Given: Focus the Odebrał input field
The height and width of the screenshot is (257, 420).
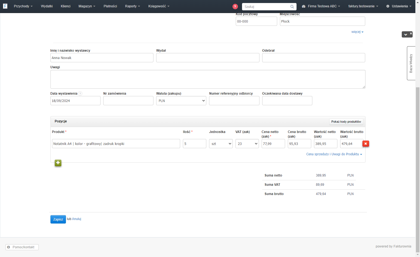Looking at the screenshot, I should pos(314,58).
